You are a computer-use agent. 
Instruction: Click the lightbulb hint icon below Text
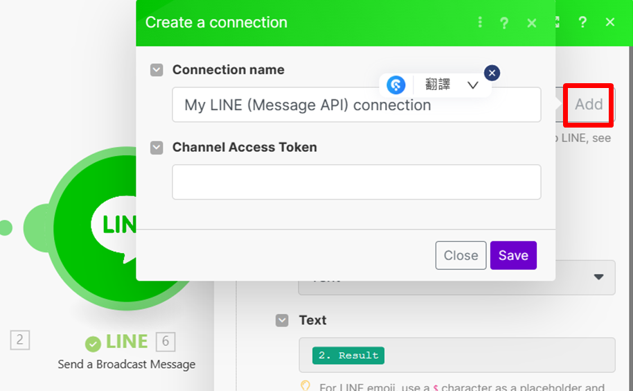tap(305, 386)
